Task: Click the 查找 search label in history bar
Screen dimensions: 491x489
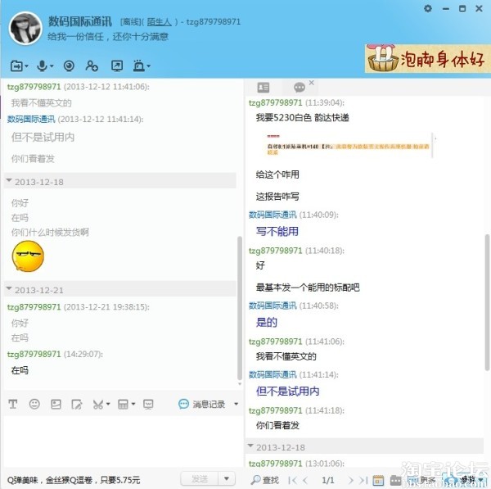Action: point(271,480)
